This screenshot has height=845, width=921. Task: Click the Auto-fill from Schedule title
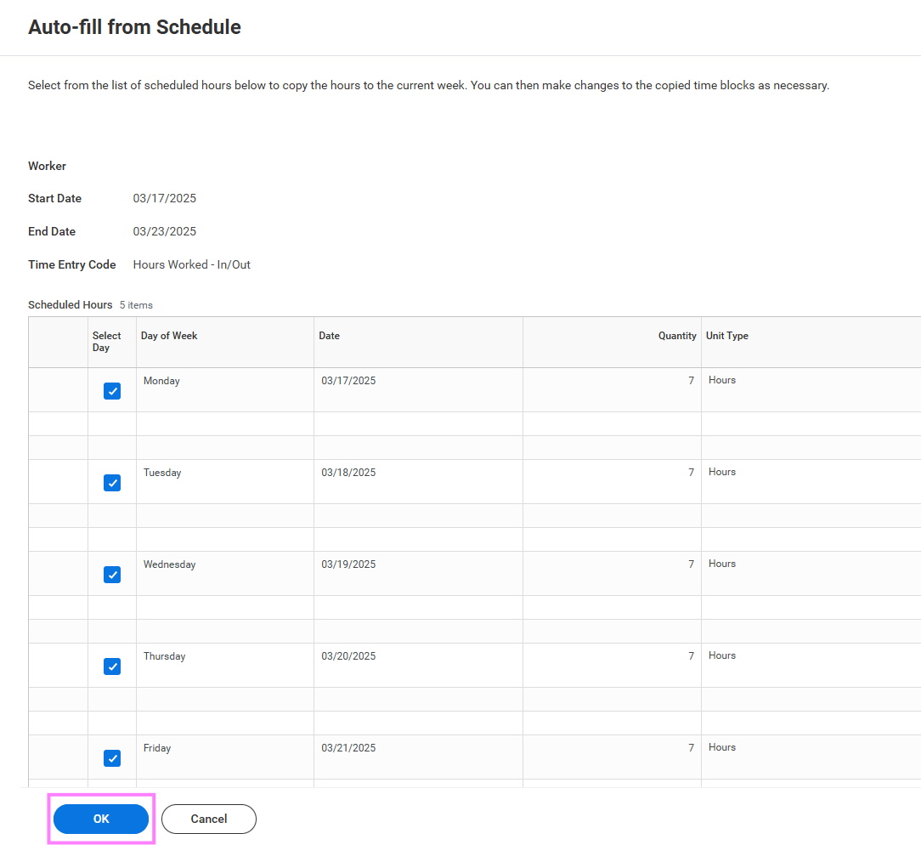[x=134, y=27]
